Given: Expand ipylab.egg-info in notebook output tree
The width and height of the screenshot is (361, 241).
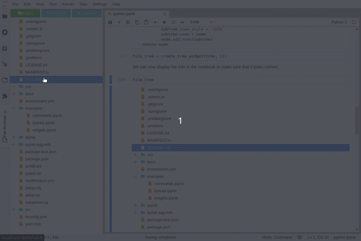Looking at the screenshot, I should [135, 212].
